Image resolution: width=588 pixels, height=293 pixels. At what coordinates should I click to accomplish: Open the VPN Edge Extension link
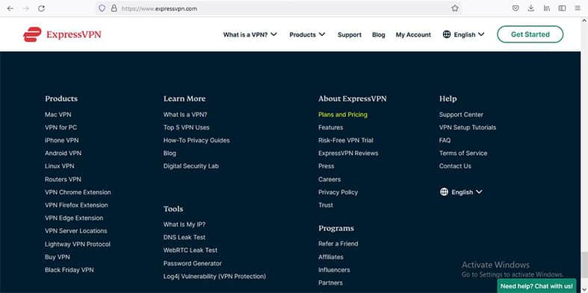point(73,218)
